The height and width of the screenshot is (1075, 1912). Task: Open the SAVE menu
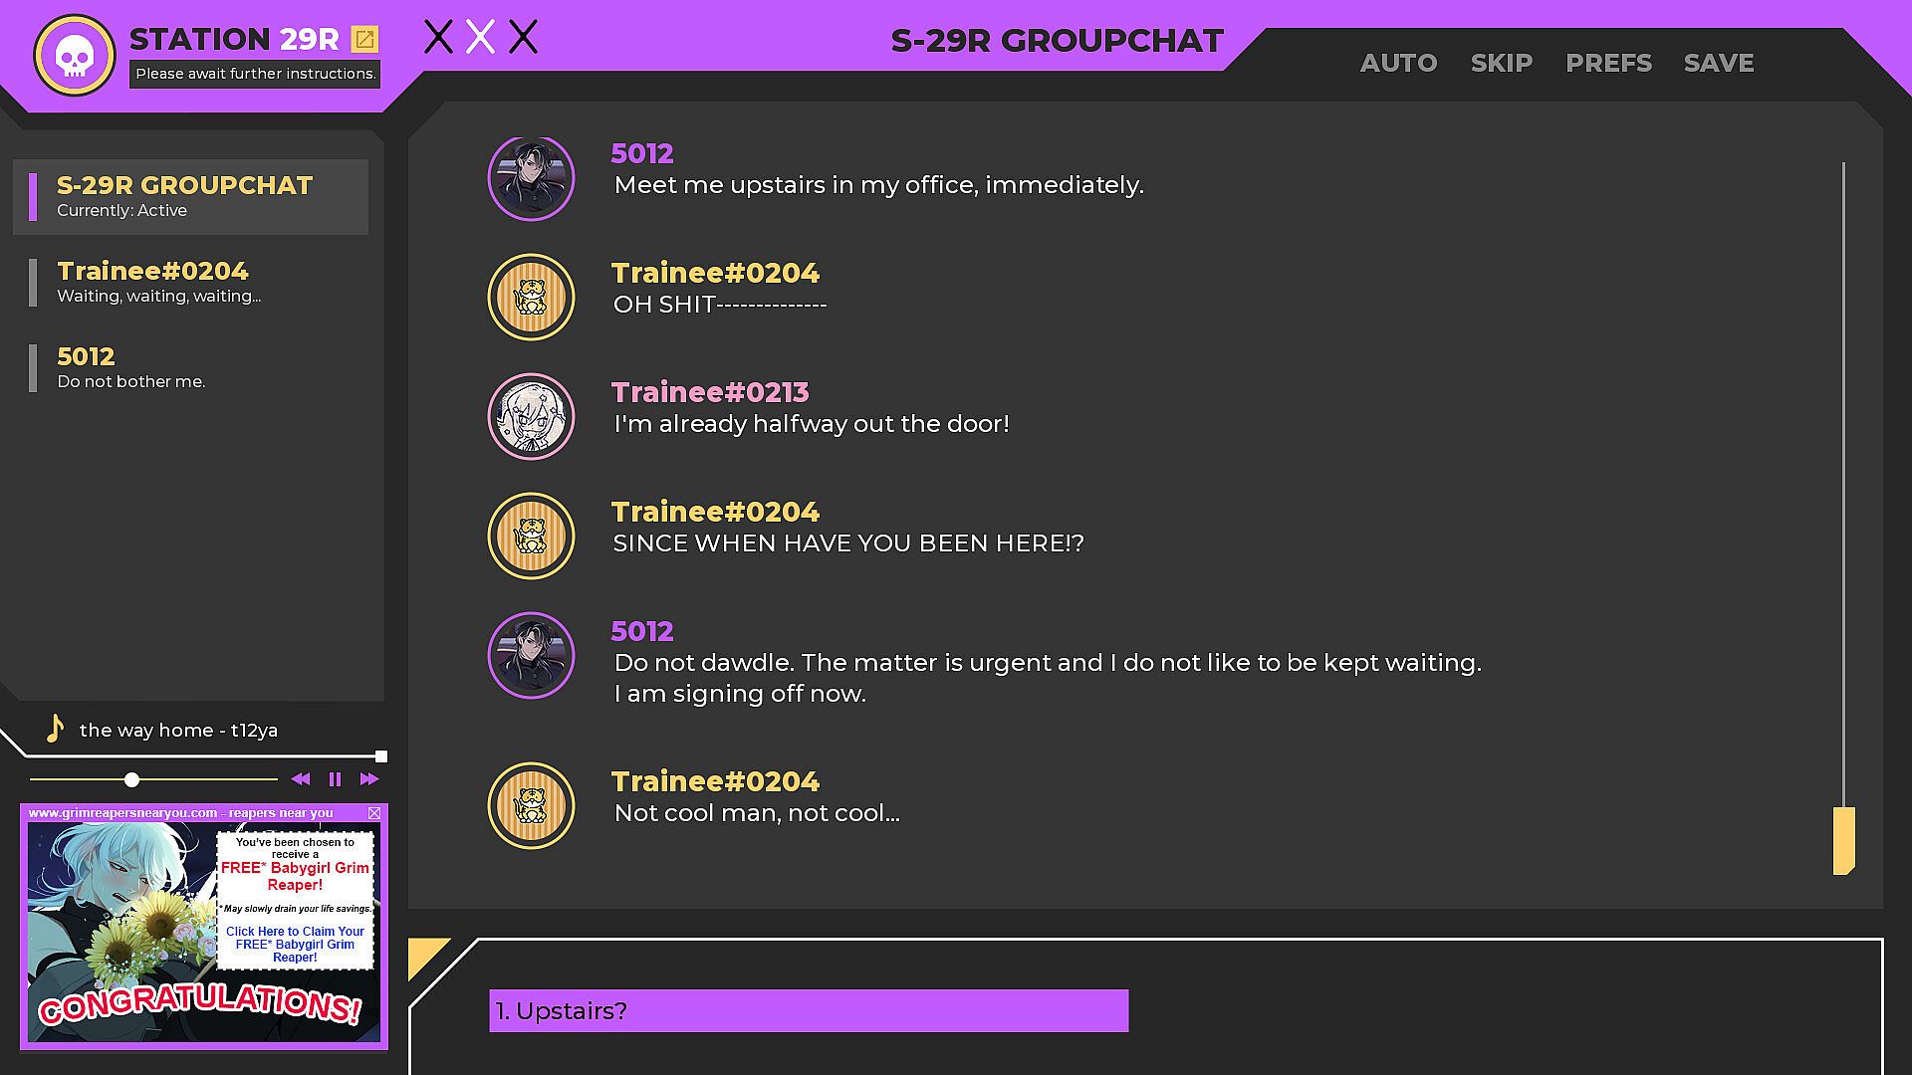coord(1719,63)
